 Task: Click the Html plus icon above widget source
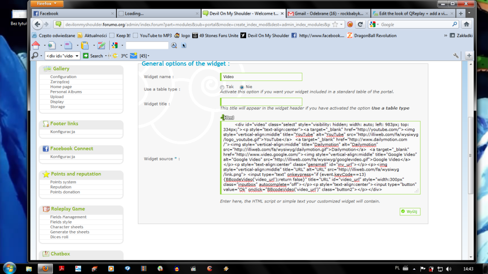(x=228, y=117)
